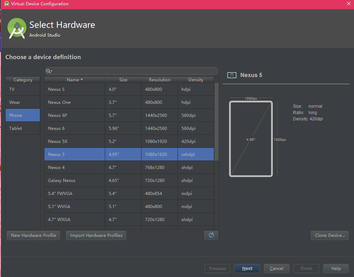Sort by the Size column header
Screen dimensions: 354x277
(x=123, y=80)
